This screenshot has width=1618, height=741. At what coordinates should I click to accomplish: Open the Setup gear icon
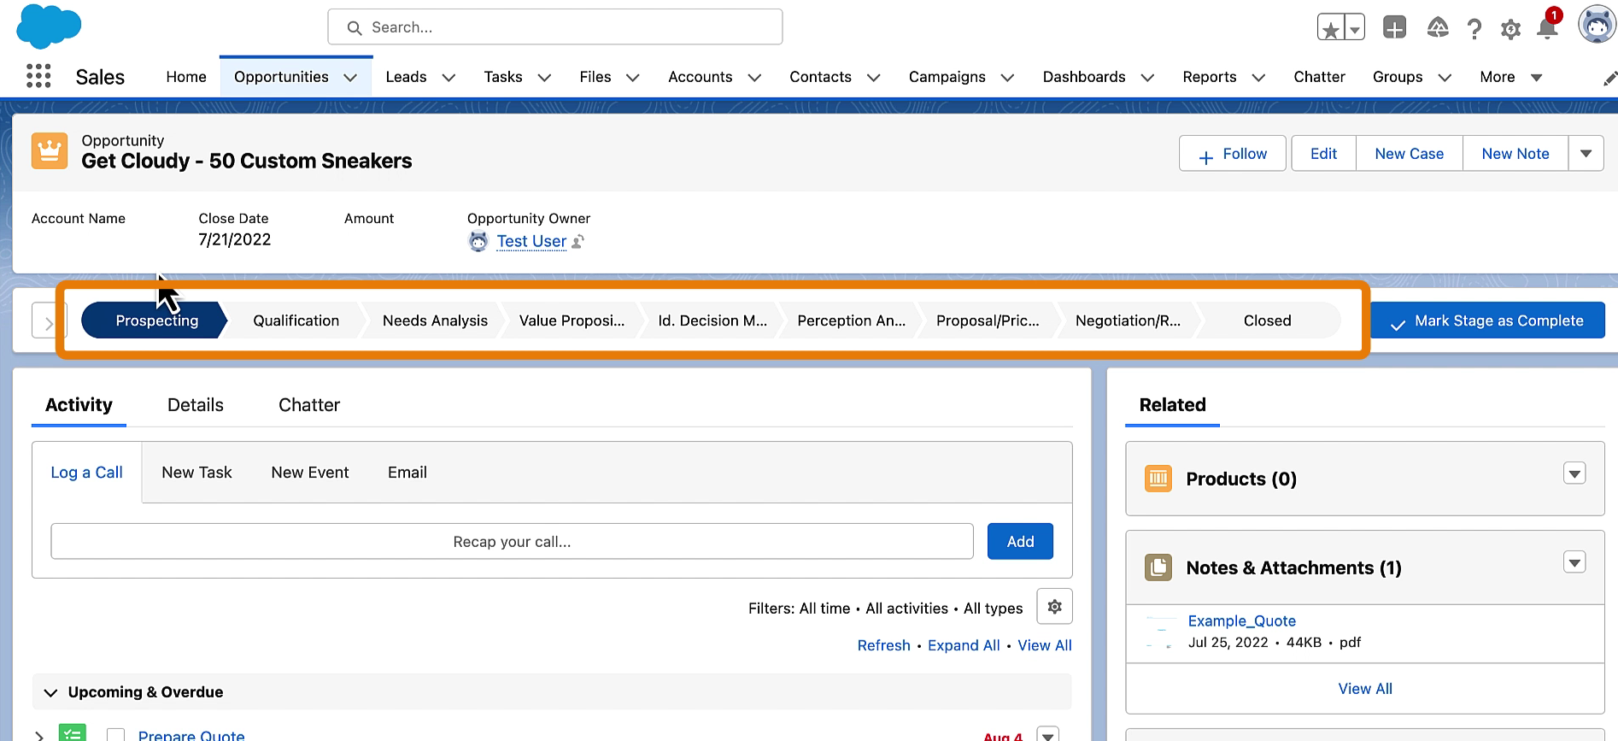point(1510,30)
